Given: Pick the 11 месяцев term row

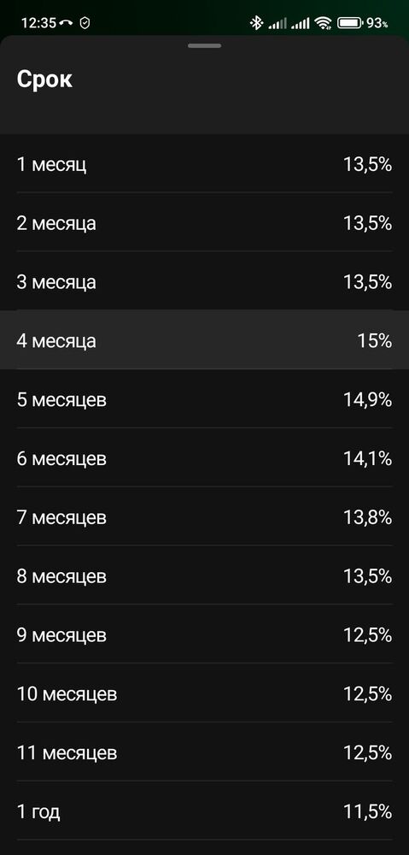Looking at the screenshot, I should [x=204, y=752].
